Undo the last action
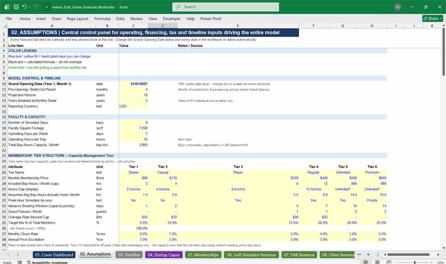Viewport: 446px width, 264px height. coord(24,7)
